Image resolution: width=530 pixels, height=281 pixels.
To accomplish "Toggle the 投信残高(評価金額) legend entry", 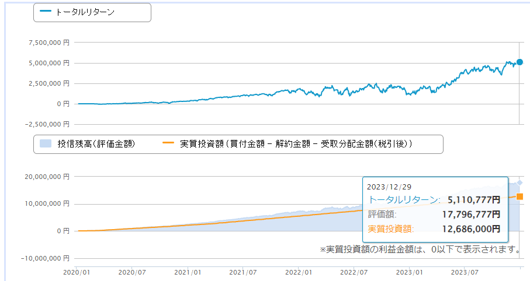I will pyautogui.click(x=88, y=144).
